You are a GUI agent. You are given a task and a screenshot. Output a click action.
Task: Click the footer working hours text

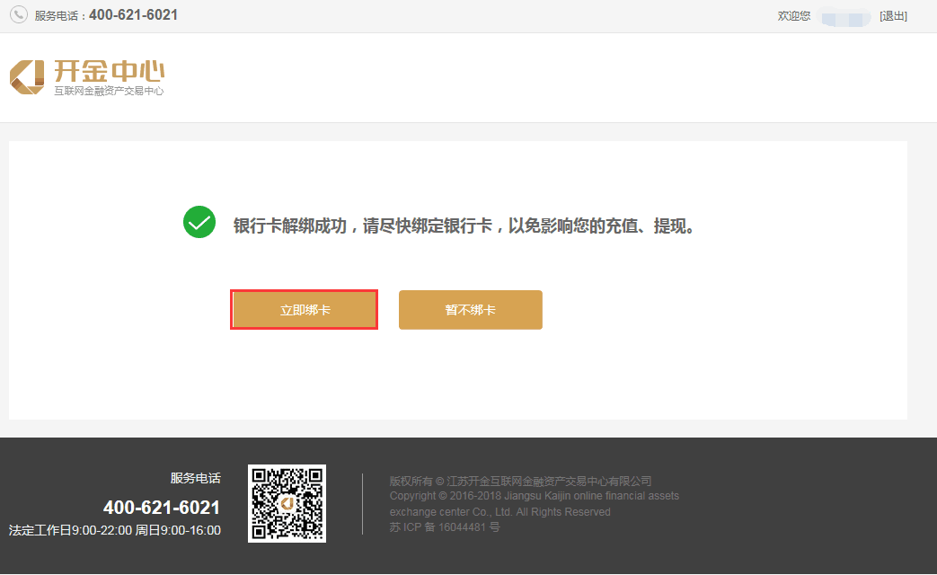coord(115,530)
